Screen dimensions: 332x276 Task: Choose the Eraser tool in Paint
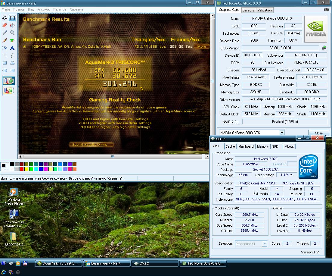click(x=5, y=25)
